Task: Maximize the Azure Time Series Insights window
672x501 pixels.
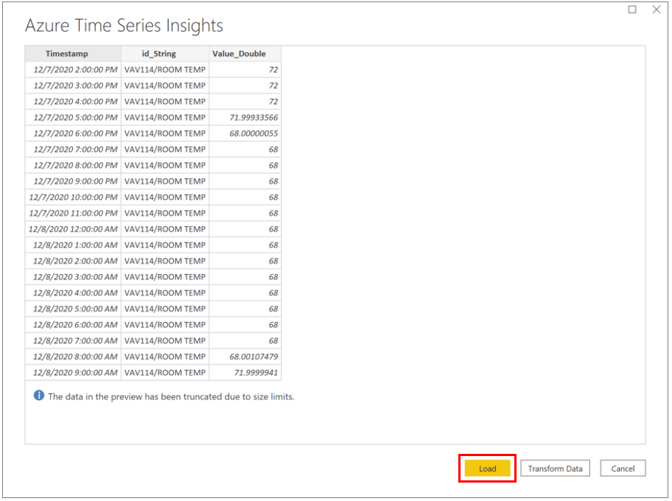Action: coord(632,10)
